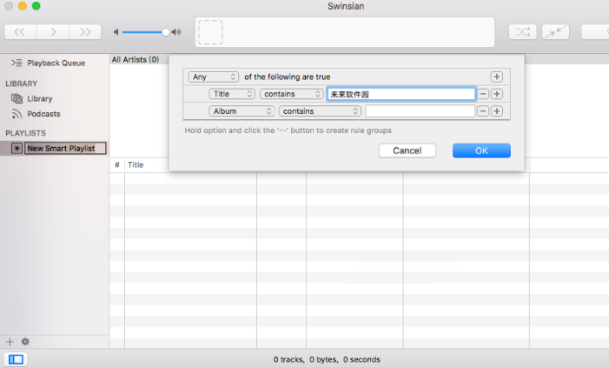Toggle shuffle mode
The height and width of the screenshot is (367, 609).
(522, 32)
